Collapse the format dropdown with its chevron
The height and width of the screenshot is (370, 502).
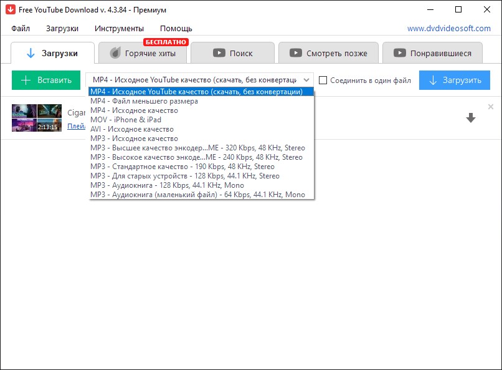point(306,80)
